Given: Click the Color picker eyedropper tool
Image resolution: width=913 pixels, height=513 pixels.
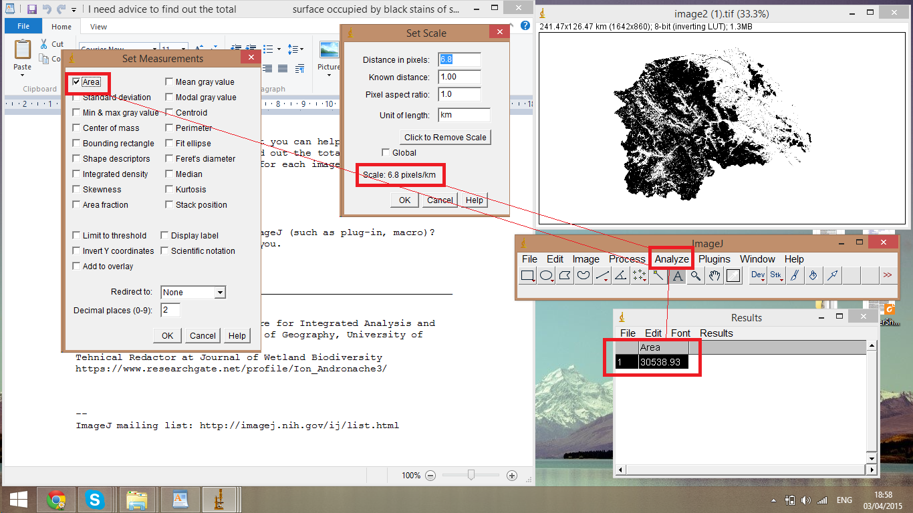Looking at the screenshot, I should coord(733,275).
